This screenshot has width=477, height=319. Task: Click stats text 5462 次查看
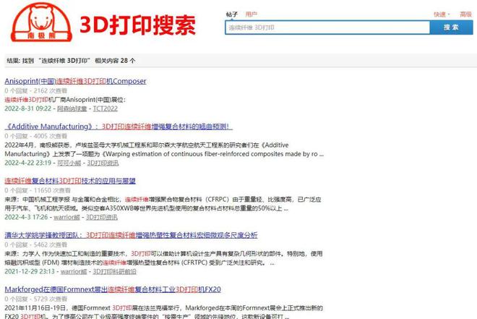point(50,244)
